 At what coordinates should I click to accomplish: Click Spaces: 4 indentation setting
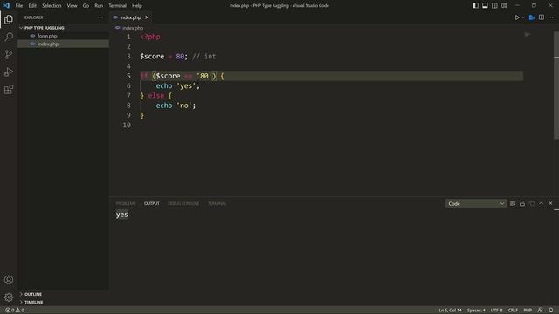(x=476, y=311)
